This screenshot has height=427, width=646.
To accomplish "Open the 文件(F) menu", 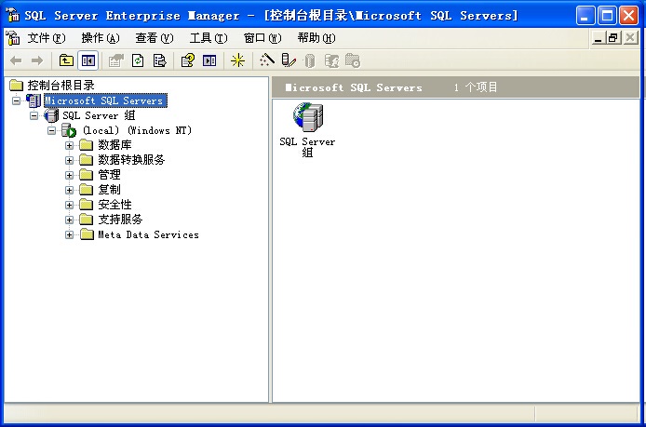I will pyautogui.click(x=47, y=38).
